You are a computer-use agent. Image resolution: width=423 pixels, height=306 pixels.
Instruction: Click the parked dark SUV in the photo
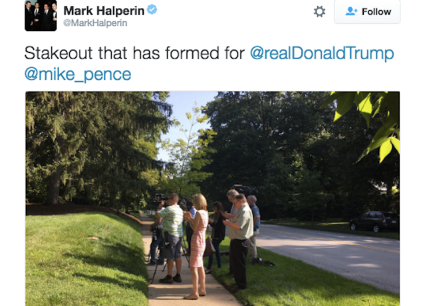374,222
